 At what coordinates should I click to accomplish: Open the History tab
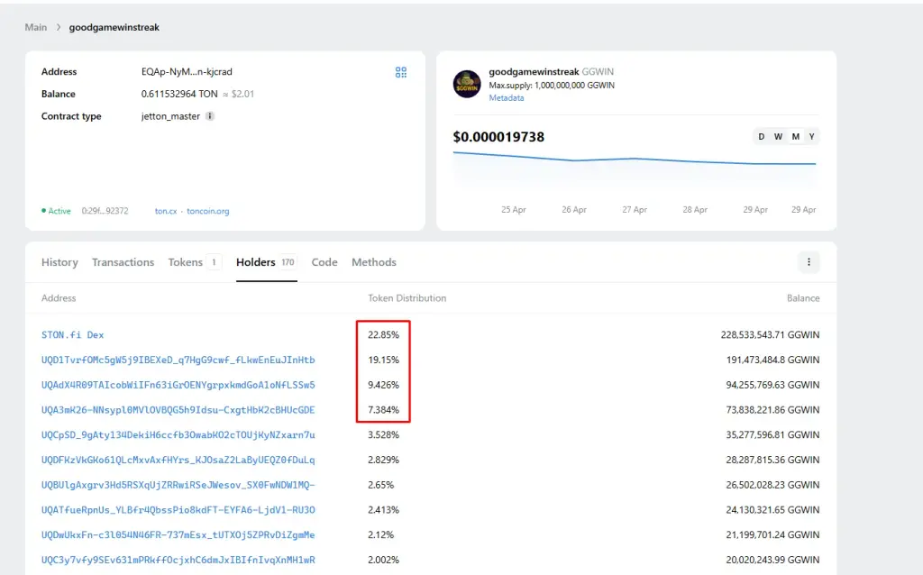point(59,262)
